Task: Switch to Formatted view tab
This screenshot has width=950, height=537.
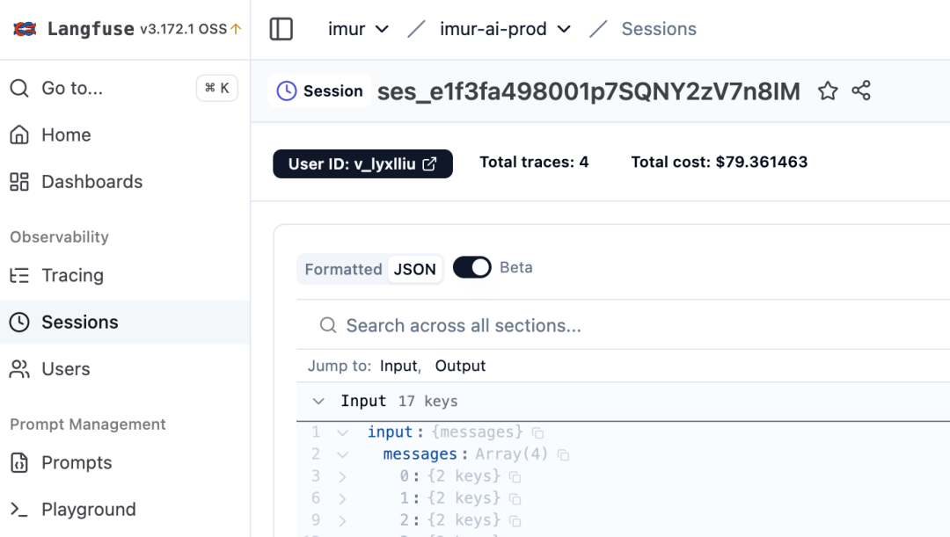Action: click(x=343, y=270)
